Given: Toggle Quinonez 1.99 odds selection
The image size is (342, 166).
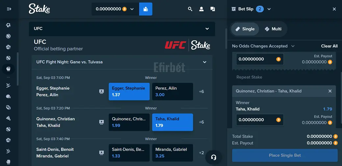Looking at the screenshot, I should (129, 122).
